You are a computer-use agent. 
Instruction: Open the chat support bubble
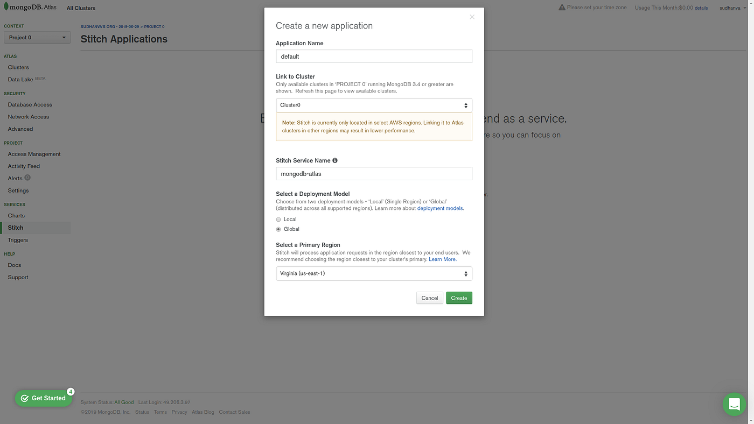[x=734, y=404]
